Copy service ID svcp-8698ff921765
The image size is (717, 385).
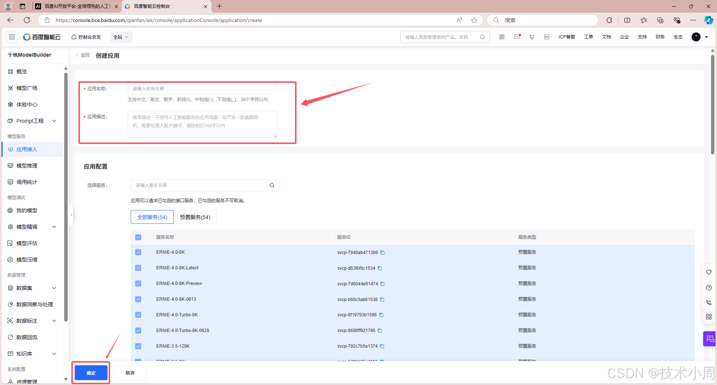pyautogui.click(x=380, y=331)
